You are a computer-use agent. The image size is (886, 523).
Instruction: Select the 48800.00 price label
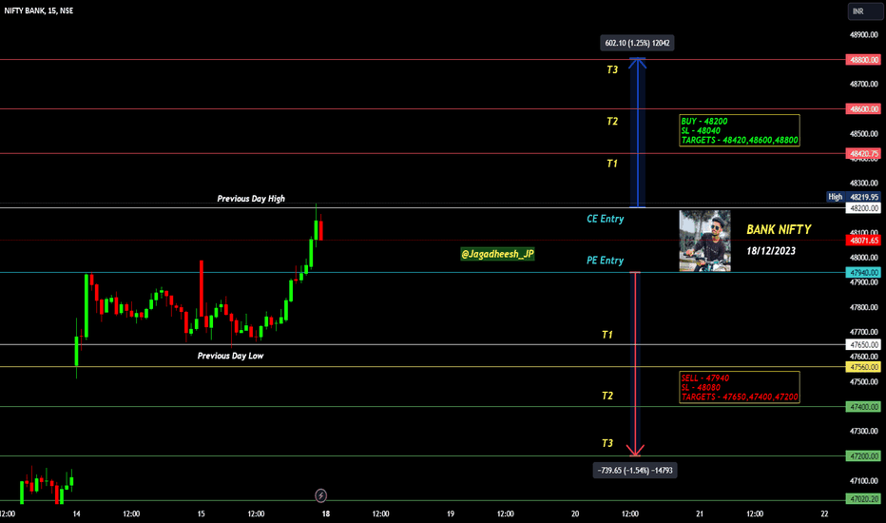[x=863, y=60]
